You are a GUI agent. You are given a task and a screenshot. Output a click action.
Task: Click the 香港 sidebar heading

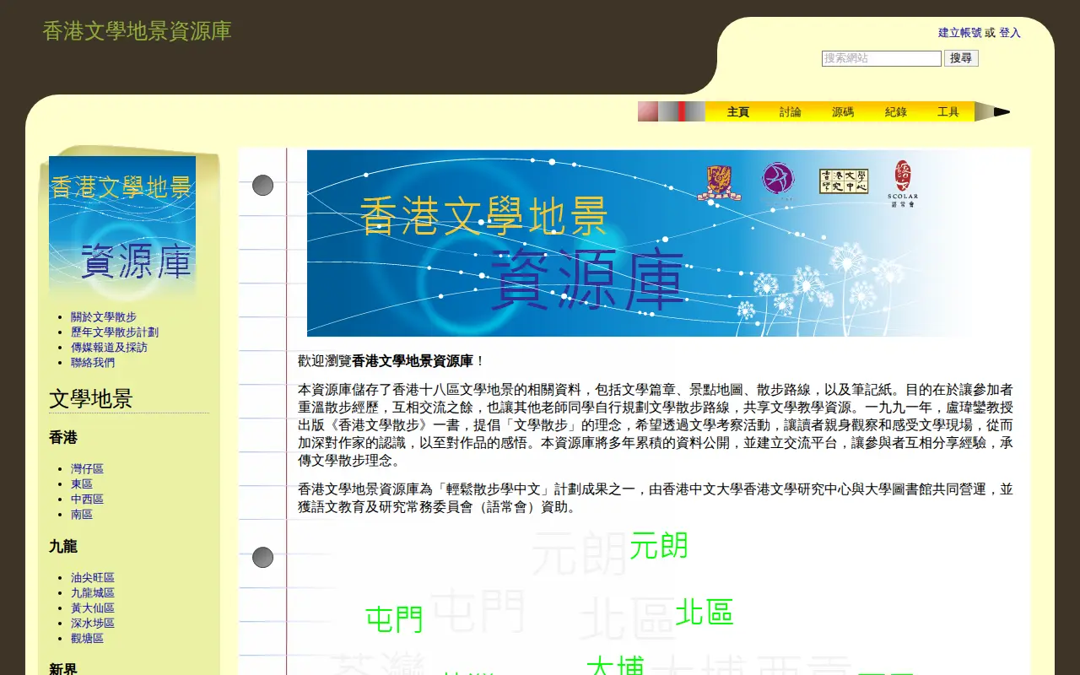63,438
